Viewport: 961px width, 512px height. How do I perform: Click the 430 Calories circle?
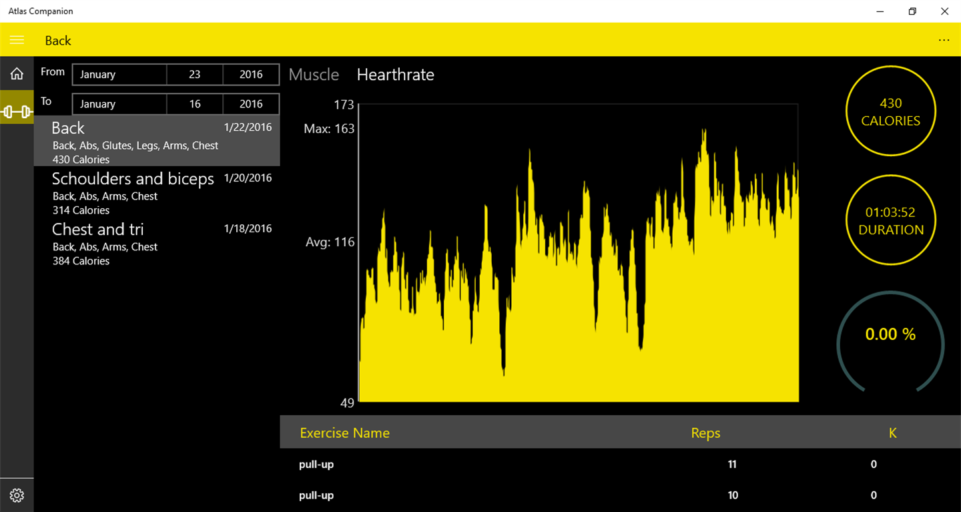(x=890, y=111)
